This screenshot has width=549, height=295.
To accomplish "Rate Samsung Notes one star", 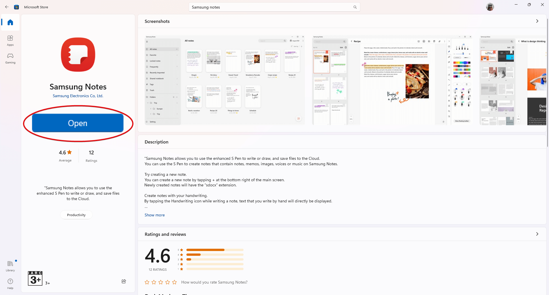I will coord(147,282).
